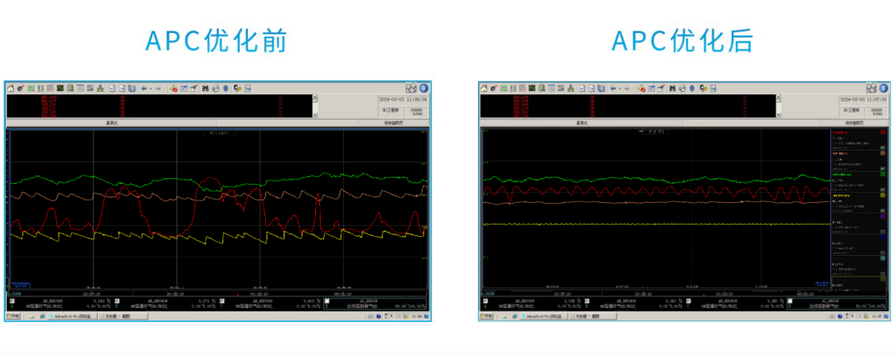
Task: Click the left window's bottom trend time scale bar
Action: coord(215,293)
